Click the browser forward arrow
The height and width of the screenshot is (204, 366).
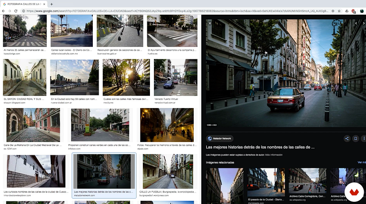pyautogui.click(x=9, y=11)
